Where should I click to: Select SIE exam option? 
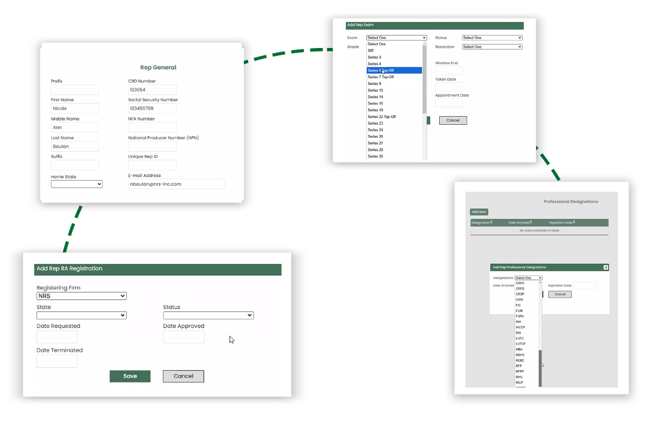[x=371, y=50]
